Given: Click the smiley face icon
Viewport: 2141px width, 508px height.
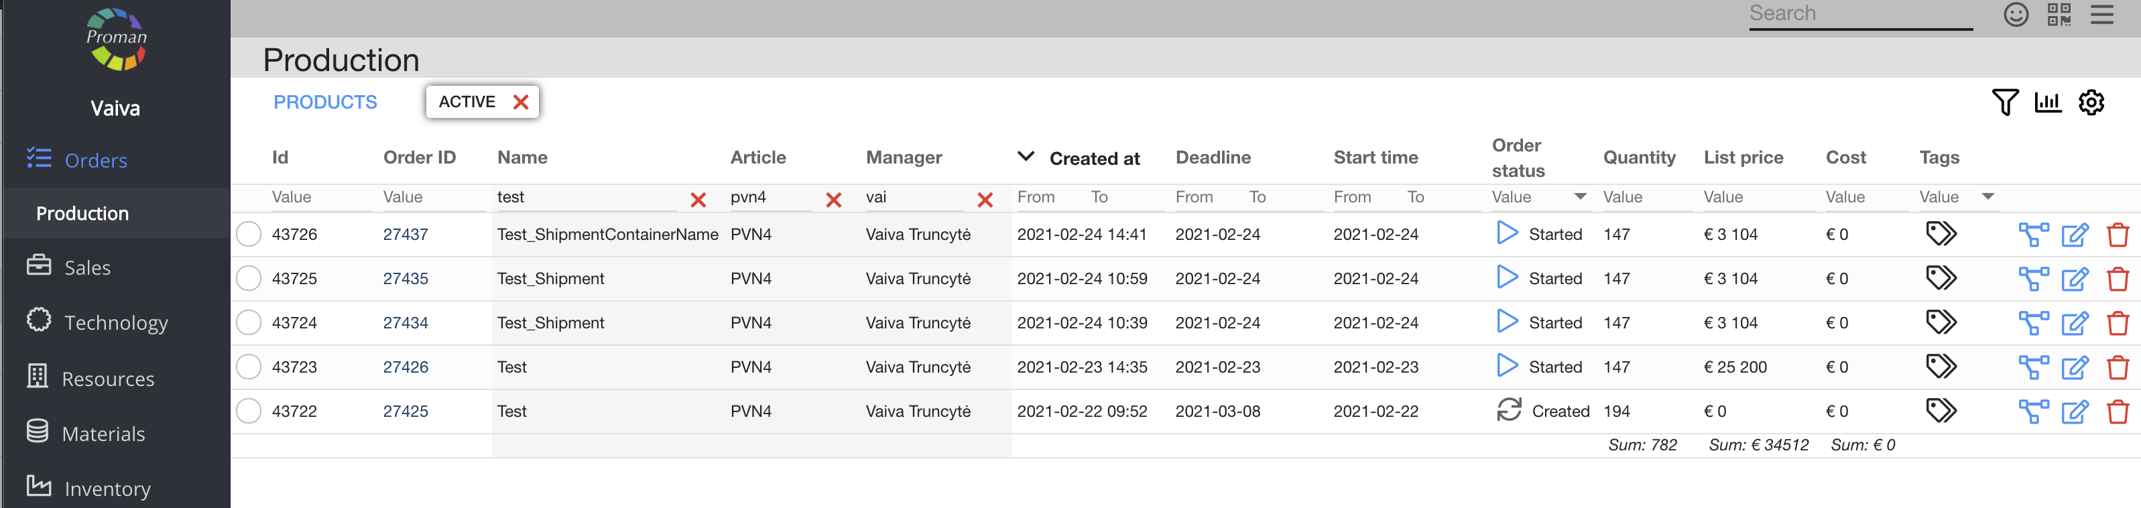Looking at the screenshot, I should (2016, 15).
